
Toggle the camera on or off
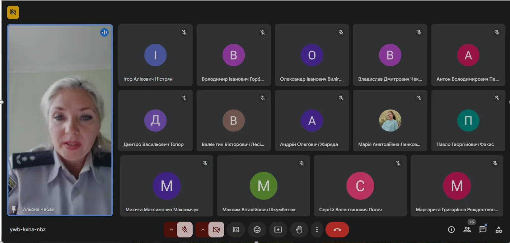point(216,230)
